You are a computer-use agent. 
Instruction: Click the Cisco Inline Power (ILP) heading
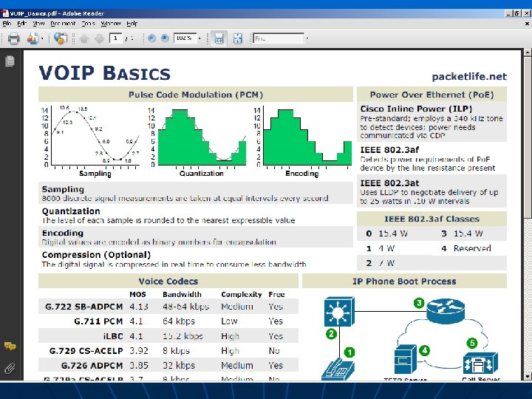pos(416,109)
